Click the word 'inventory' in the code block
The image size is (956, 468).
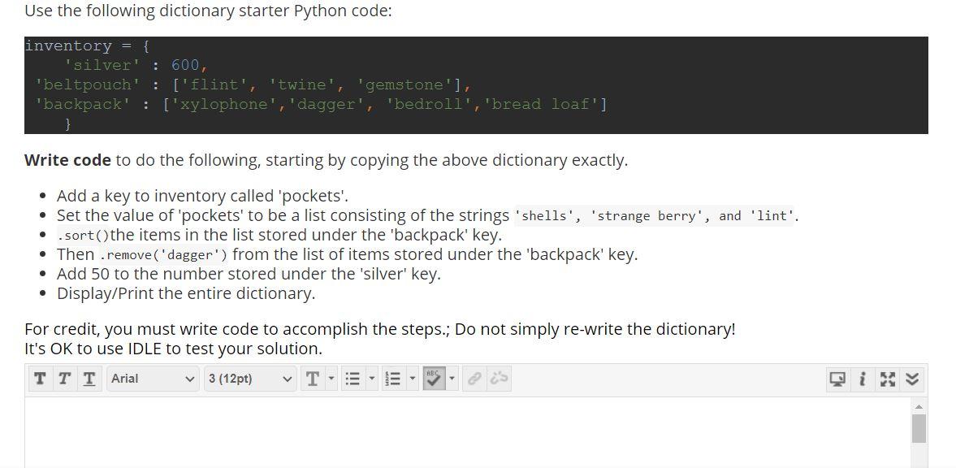68,45
